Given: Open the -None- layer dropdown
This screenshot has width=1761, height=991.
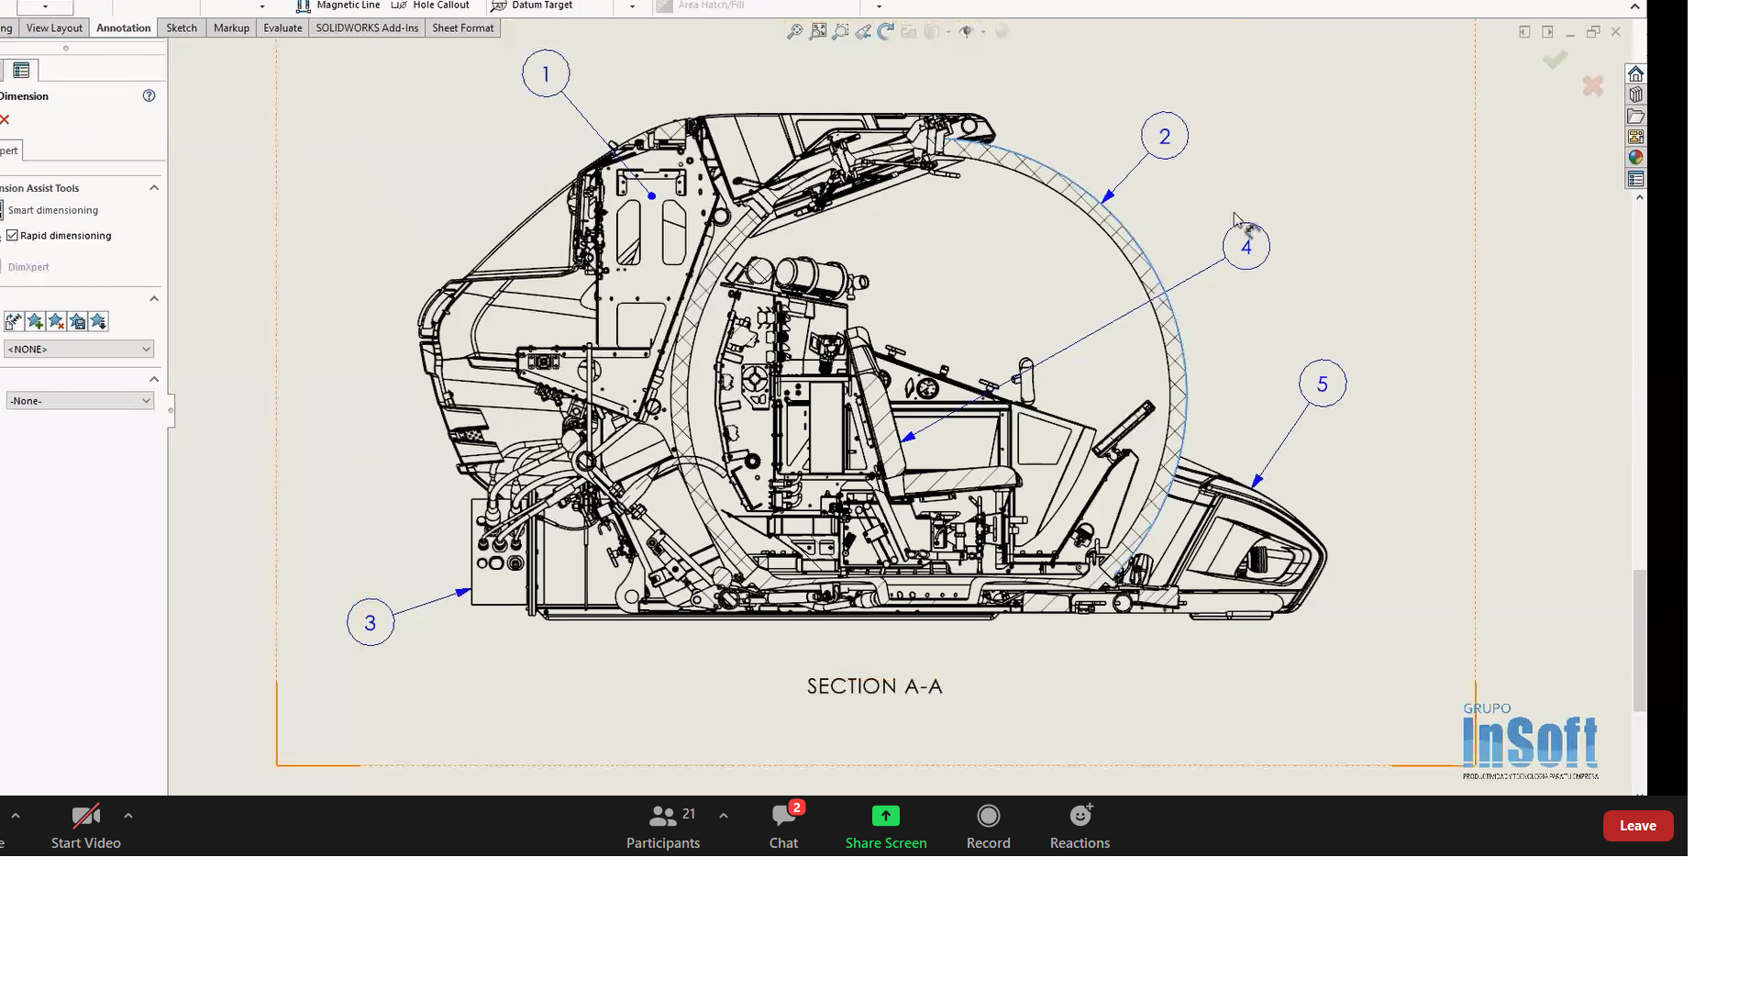Looking at the screenshot, I should pyautogui.click(x=80, y=401).
